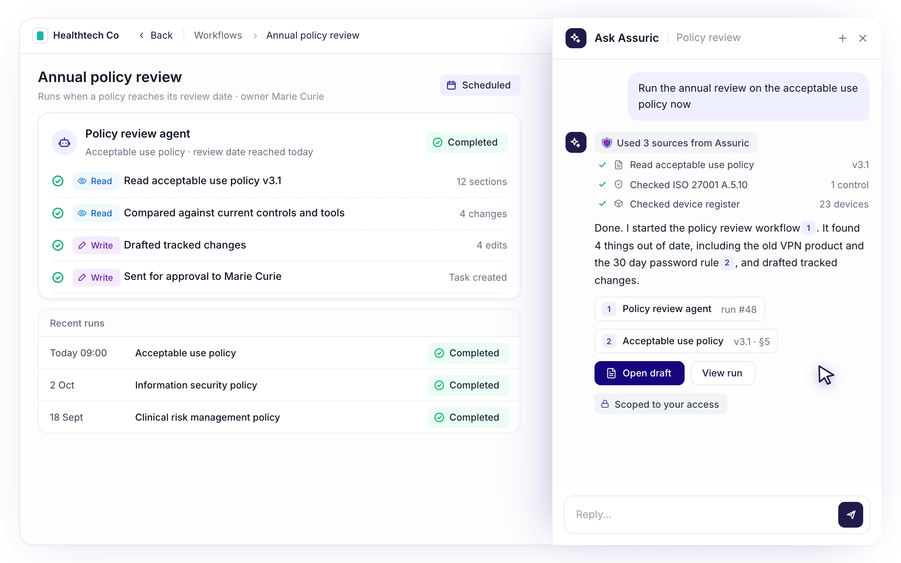901x563 pixels.
Task: Open 2 Oct Information security policy run
Action: coord(279,385)
